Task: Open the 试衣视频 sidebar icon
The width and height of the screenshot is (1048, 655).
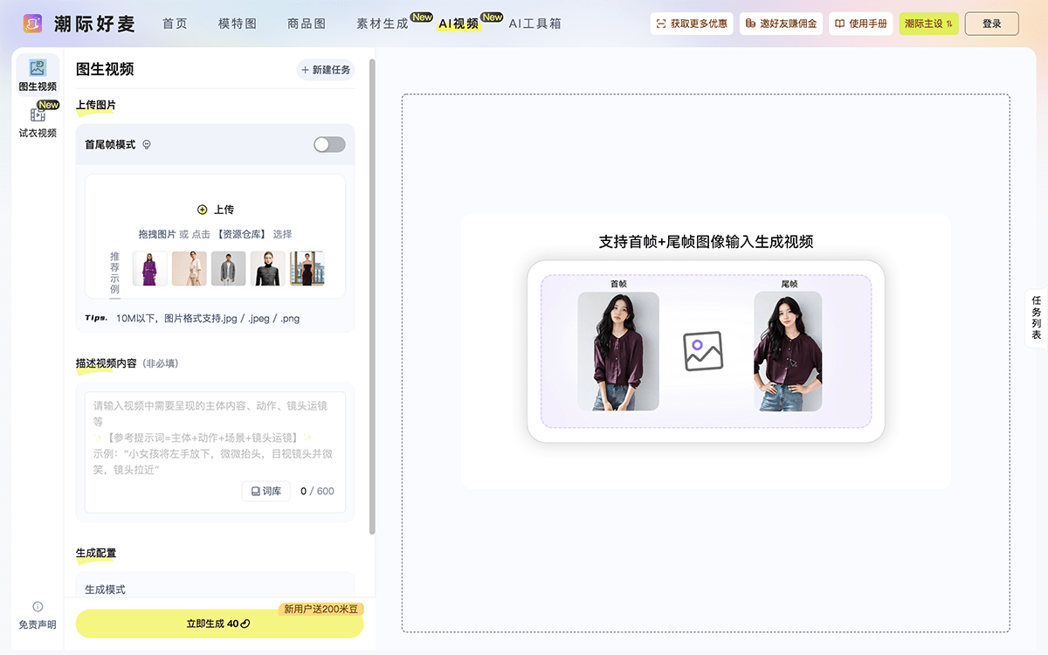Action: [x=38, y=115]
